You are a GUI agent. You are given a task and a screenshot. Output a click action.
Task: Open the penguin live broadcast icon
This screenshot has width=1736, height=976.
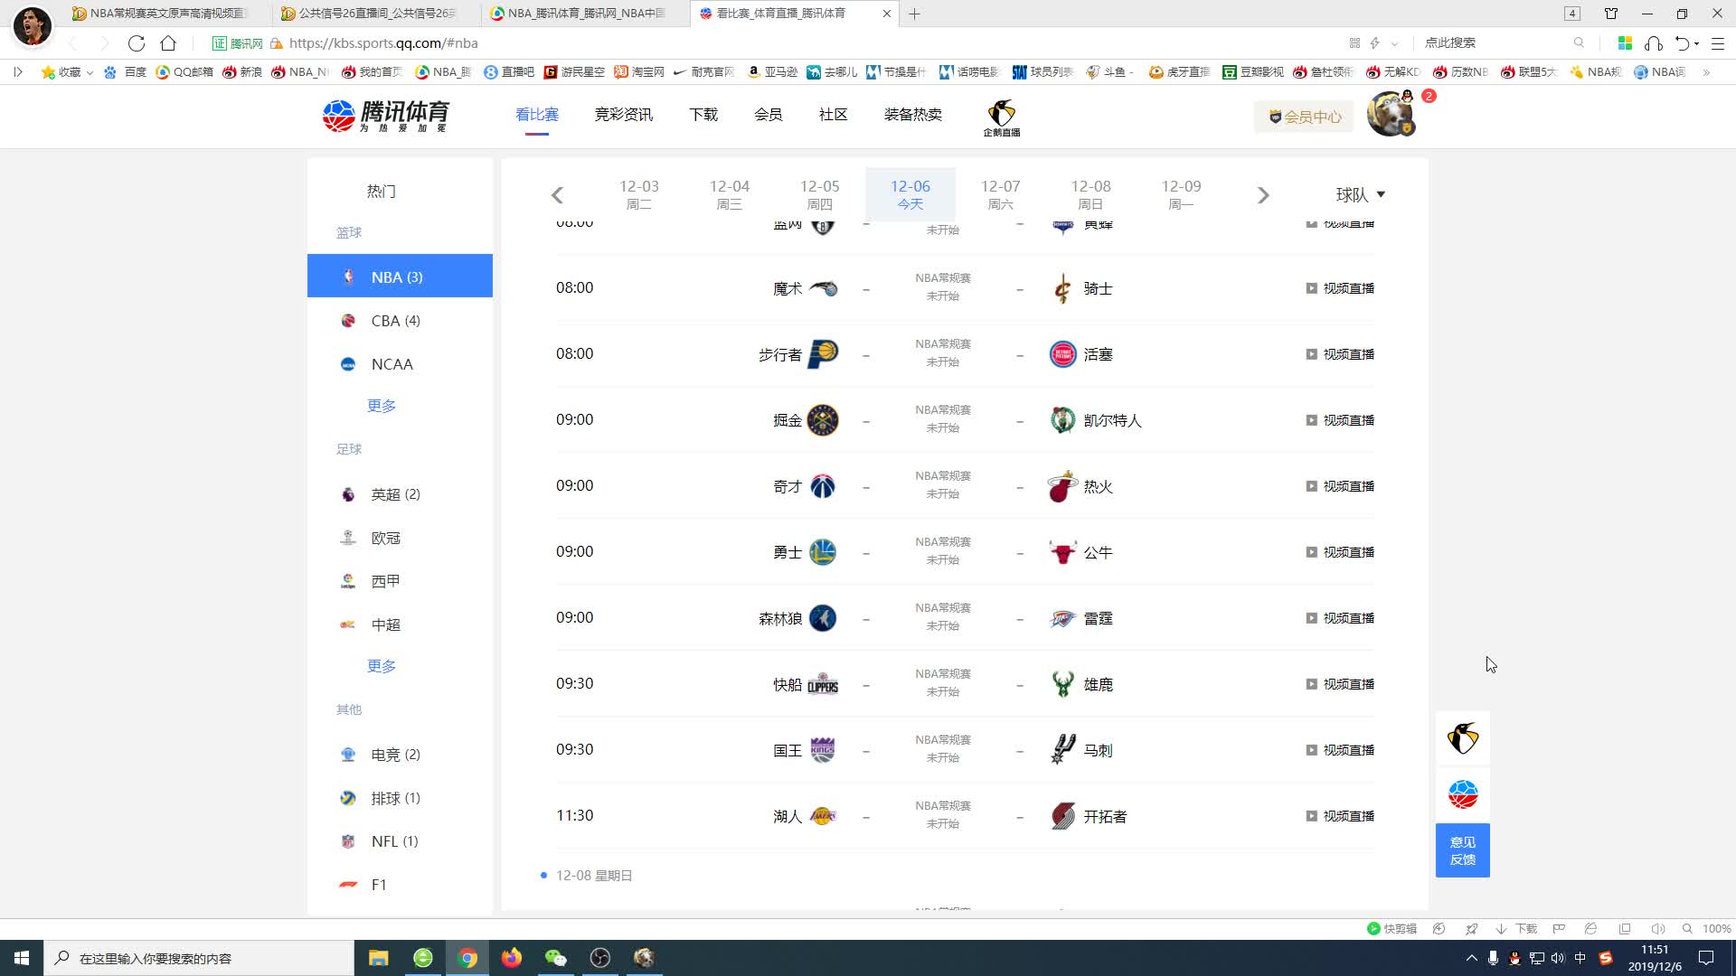(1001, 117)
